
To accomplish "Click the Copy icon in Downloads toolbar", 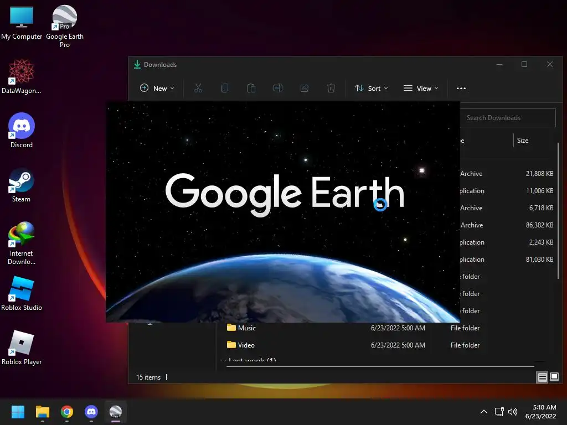I will 225,88.
